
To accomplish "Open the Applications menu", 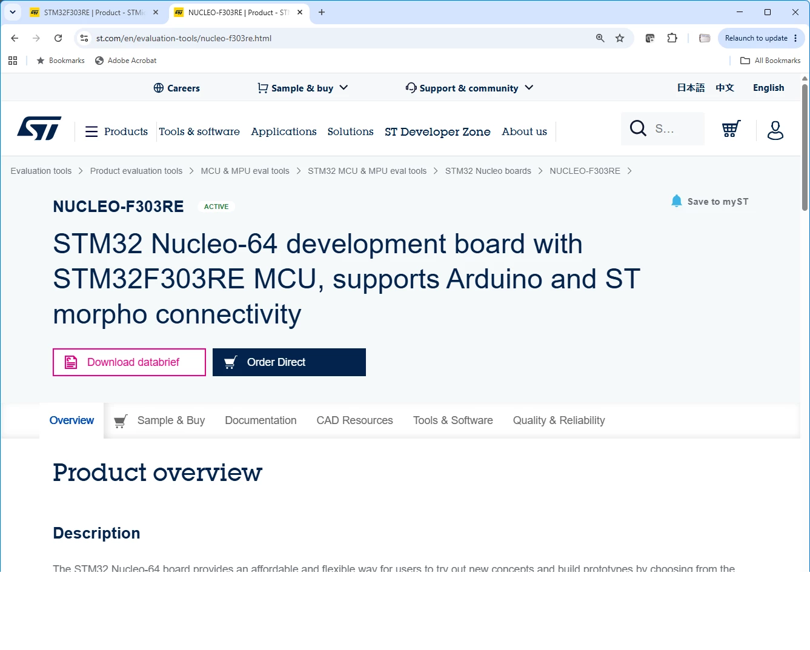I will [284, 131].
